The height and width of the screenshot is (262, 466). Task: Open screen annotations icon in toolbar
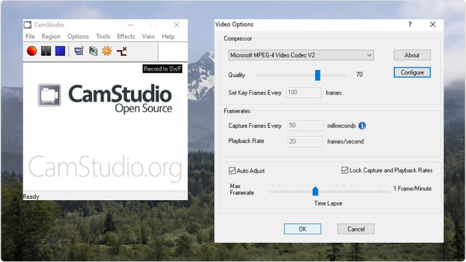point(93,51)
